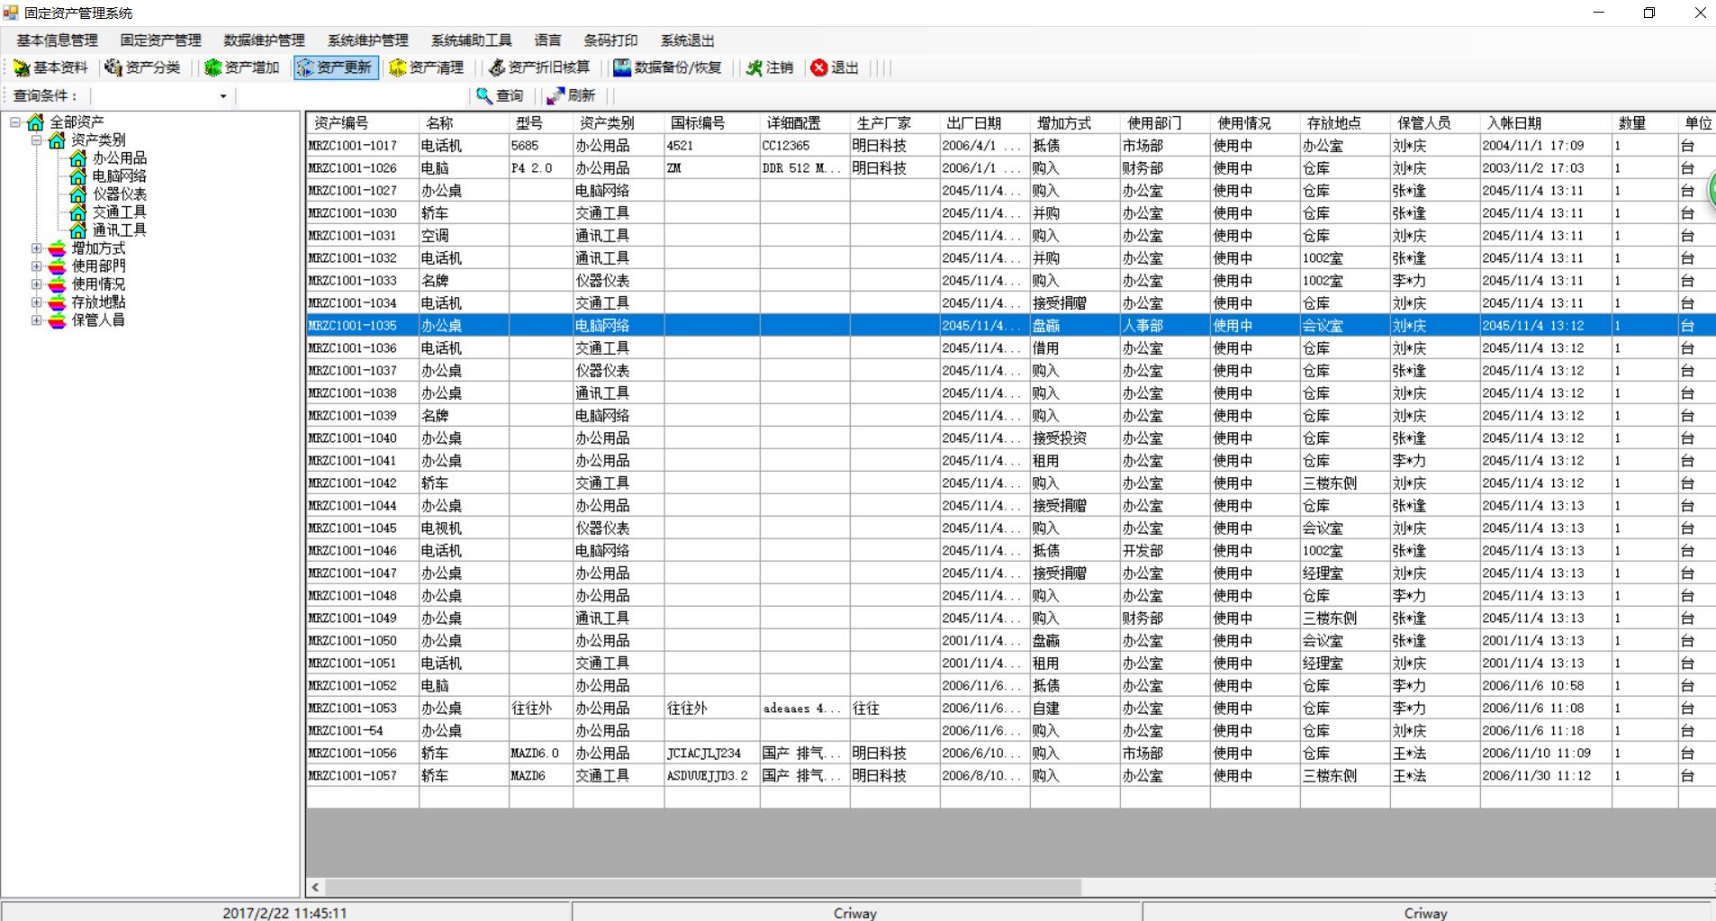The width and height of the screenshot is (1716, 921).
Task: Click the 查询 search button
Action: pyautogui.click(x=501, y=95)
